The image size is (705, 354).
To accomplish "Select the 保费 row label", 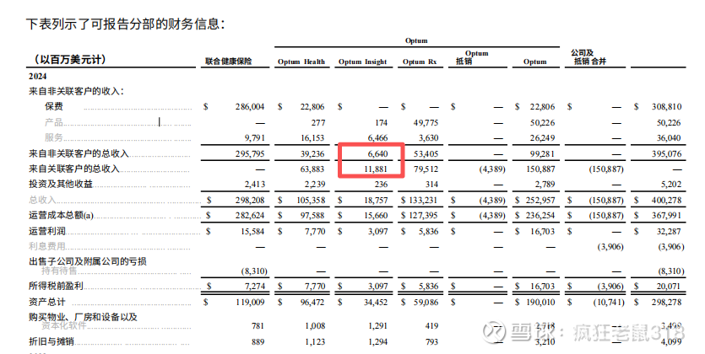I will [54, 106].
